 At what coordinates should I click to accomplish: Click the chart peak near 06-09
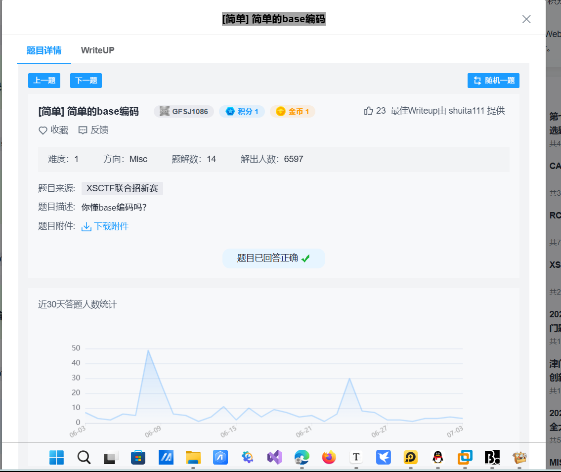[x=148, y=349]
